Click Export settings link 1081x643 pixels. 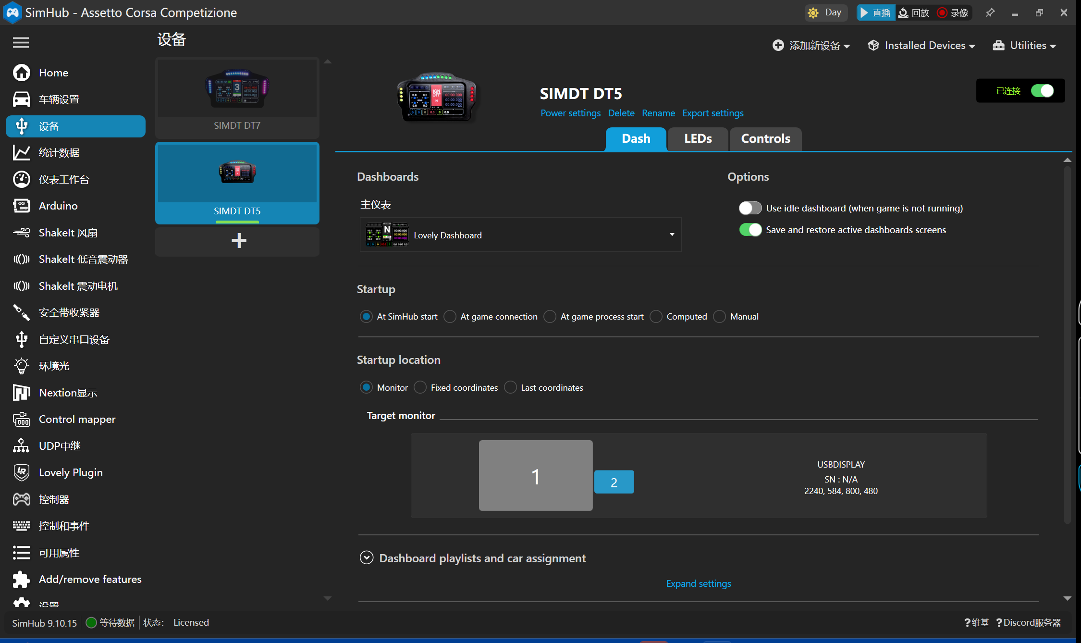click(713, 113)
